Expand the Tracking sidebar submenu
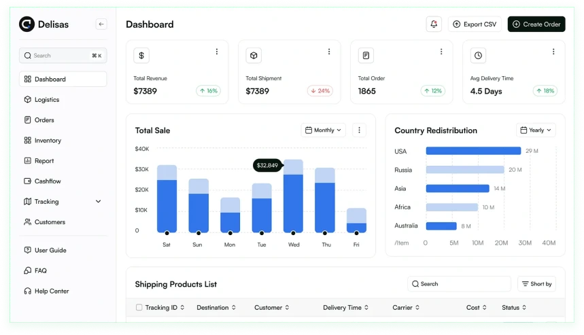This screenshot has width=584, height=335. click(x=98, y=202)
